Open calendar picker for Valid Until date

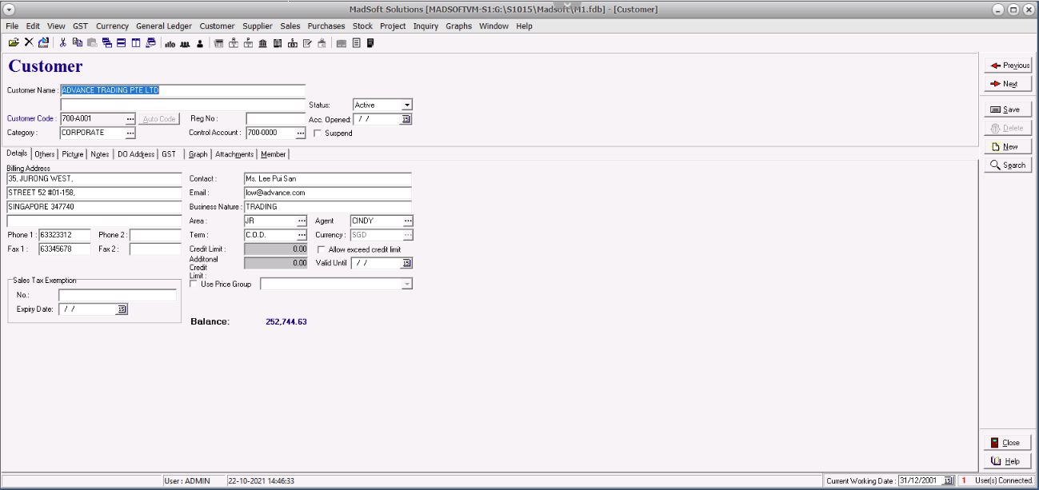406,263
